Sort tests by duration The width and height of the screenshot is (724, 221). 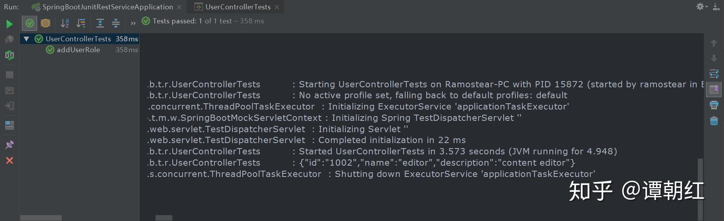[81, 23]
